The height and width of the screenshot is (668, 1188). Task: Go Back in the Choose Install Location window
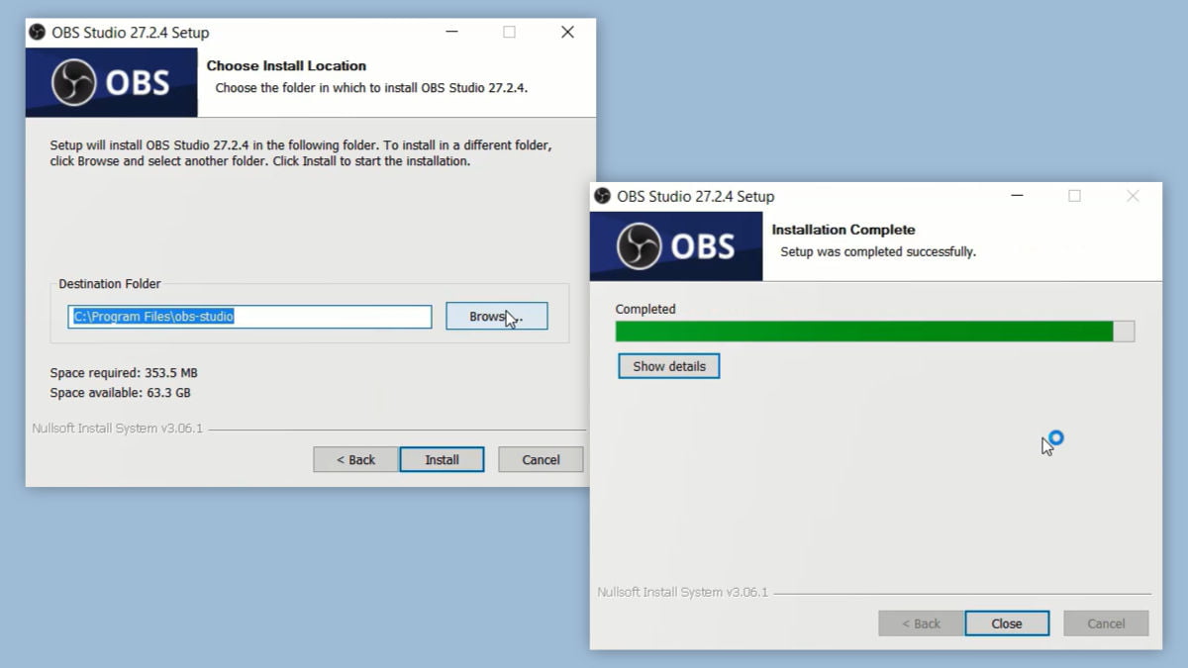pos(355,459)
